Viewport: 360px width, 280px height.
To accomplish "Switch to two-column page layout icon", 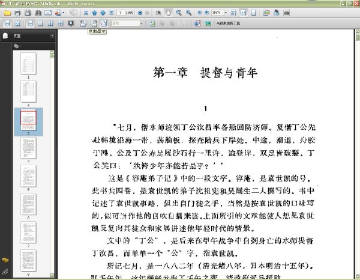I will [x=50, y=23].
